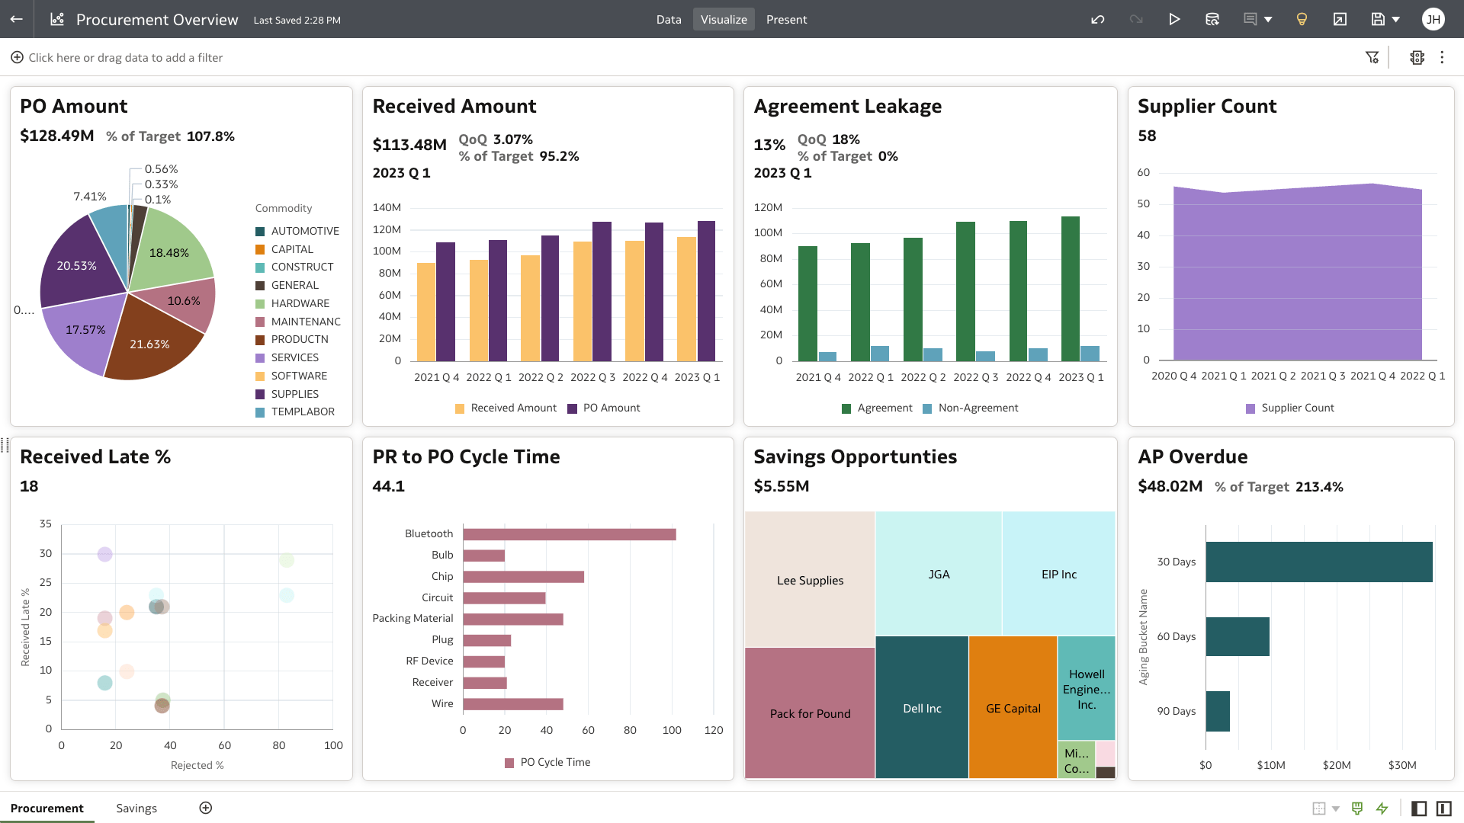Click the Auto Insights lightning icon
The width and height of the screenshot is (1464, 823).
pyautogui.click(x=1382, y=808)
